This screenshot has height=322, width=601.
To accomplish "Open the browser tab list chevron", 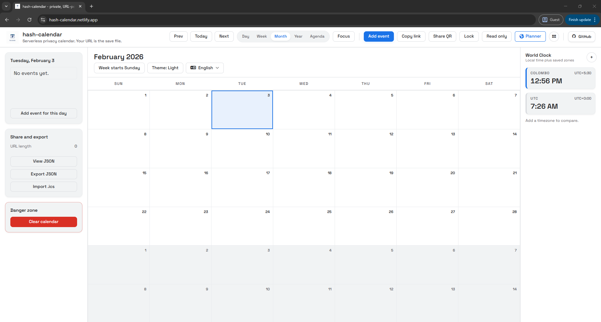I will coord(6,6).
